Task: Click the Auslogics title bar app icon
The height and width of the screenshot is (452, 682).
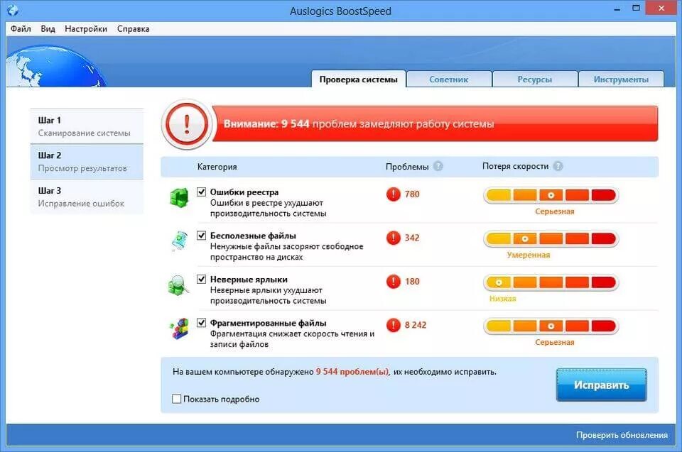Action: tap(13, 10)
